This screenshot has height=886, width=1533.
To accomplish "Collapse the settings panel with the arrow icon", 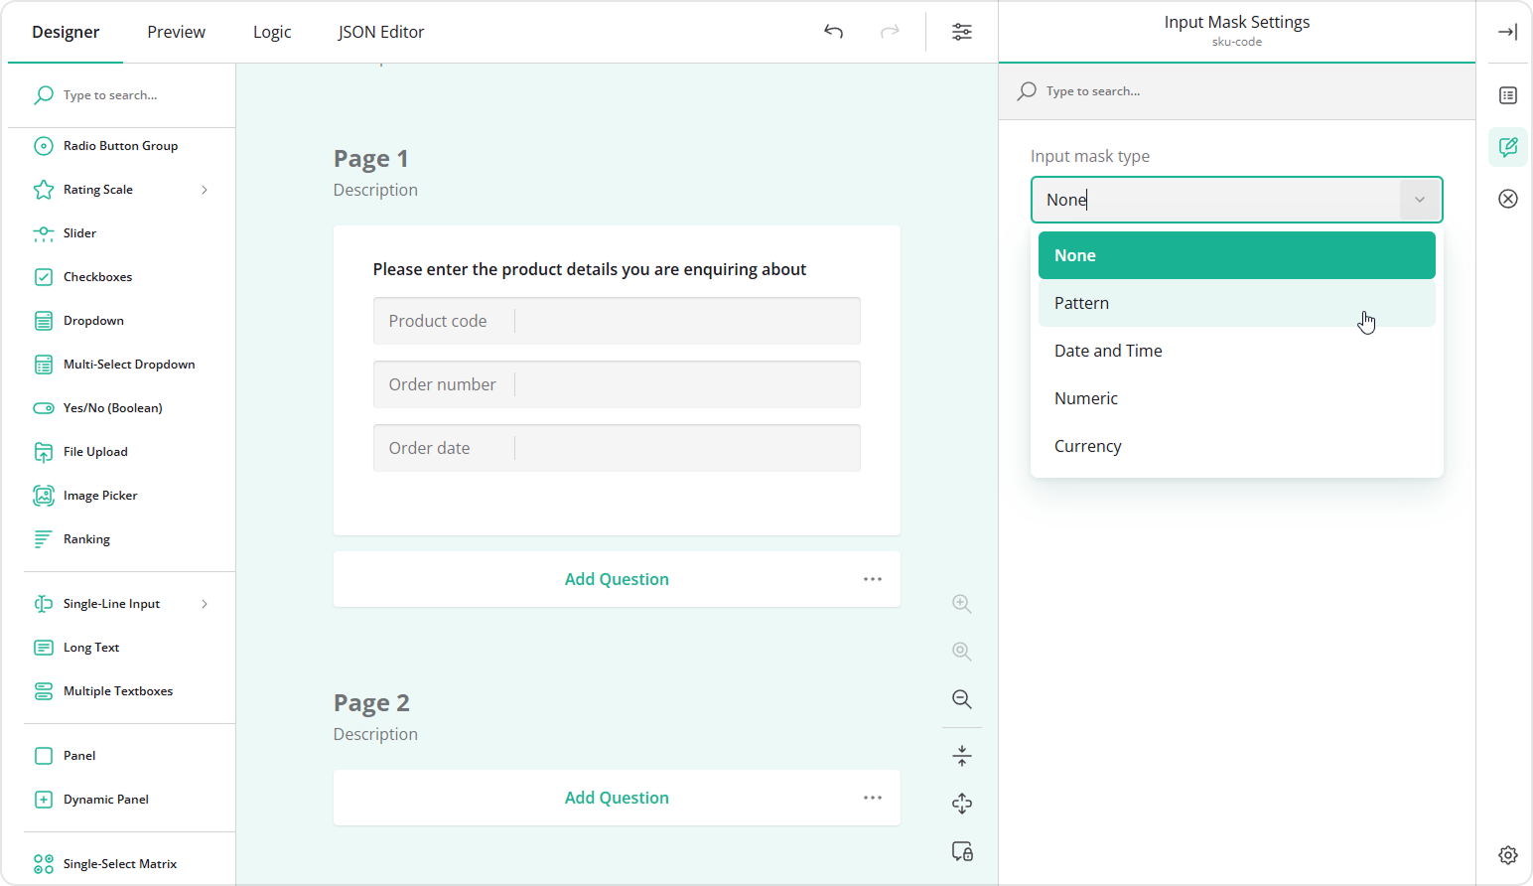I will coord(1507,31).
